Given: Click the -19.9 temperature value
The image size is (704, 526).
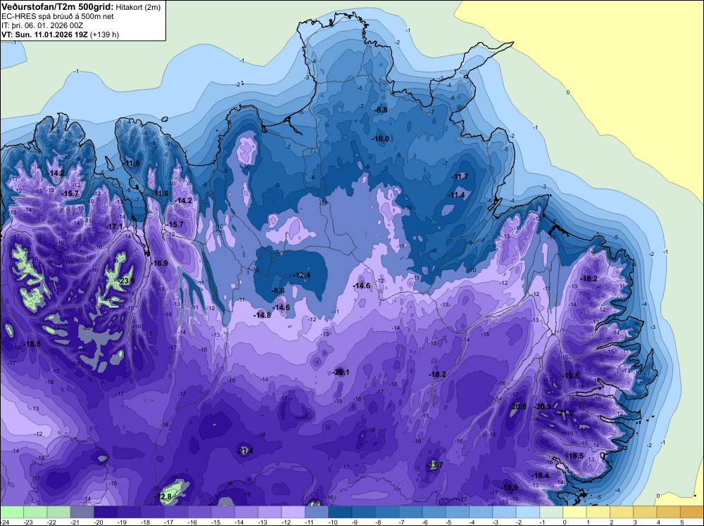Looking at the screenshot, I should coord(510,488).
